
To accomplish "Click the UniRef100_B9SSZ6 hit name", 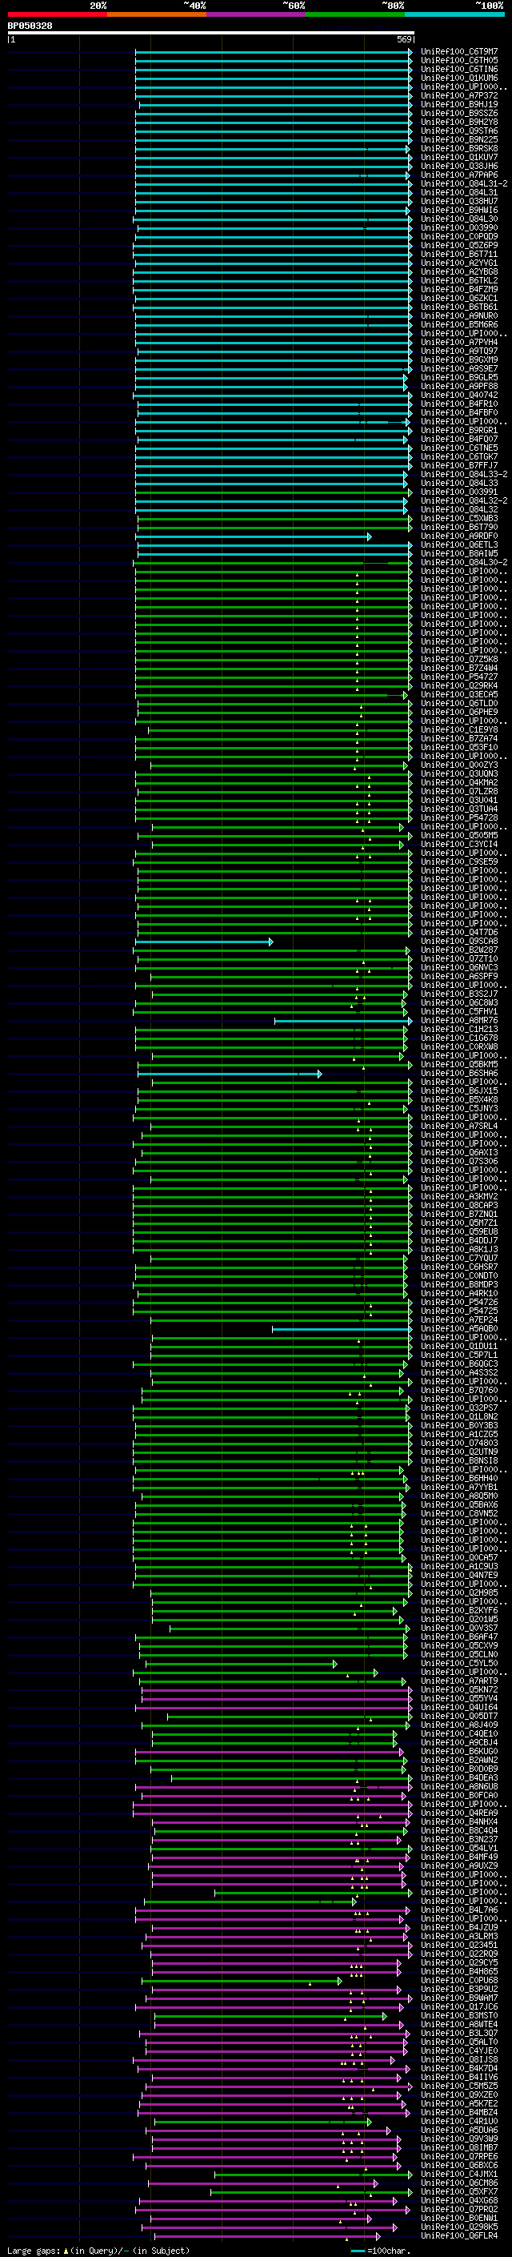I will tap(459, 113).
